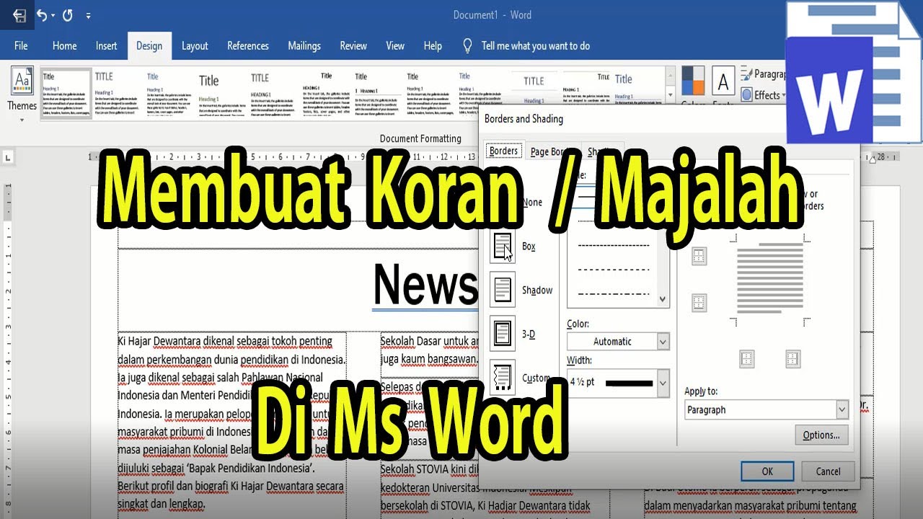The width and height of the screenshot is (923, 519).
Task: Toggle the right border in Preview
Action: pos(793,358)
